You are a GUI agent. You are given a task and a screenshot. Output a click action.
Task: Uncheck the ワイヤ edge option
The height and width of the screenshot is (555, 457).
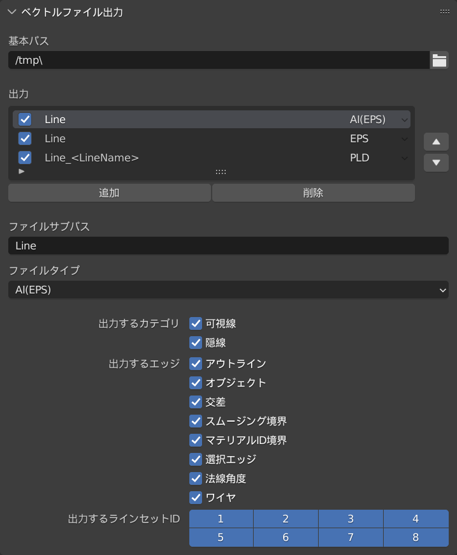[x=196, y=498]
